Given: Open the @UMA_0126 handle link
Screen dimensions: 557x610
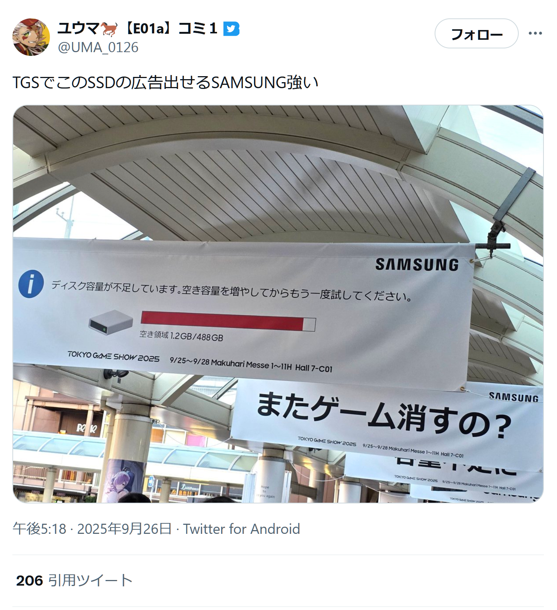Looking at the screenshot, I should (98, 47).
